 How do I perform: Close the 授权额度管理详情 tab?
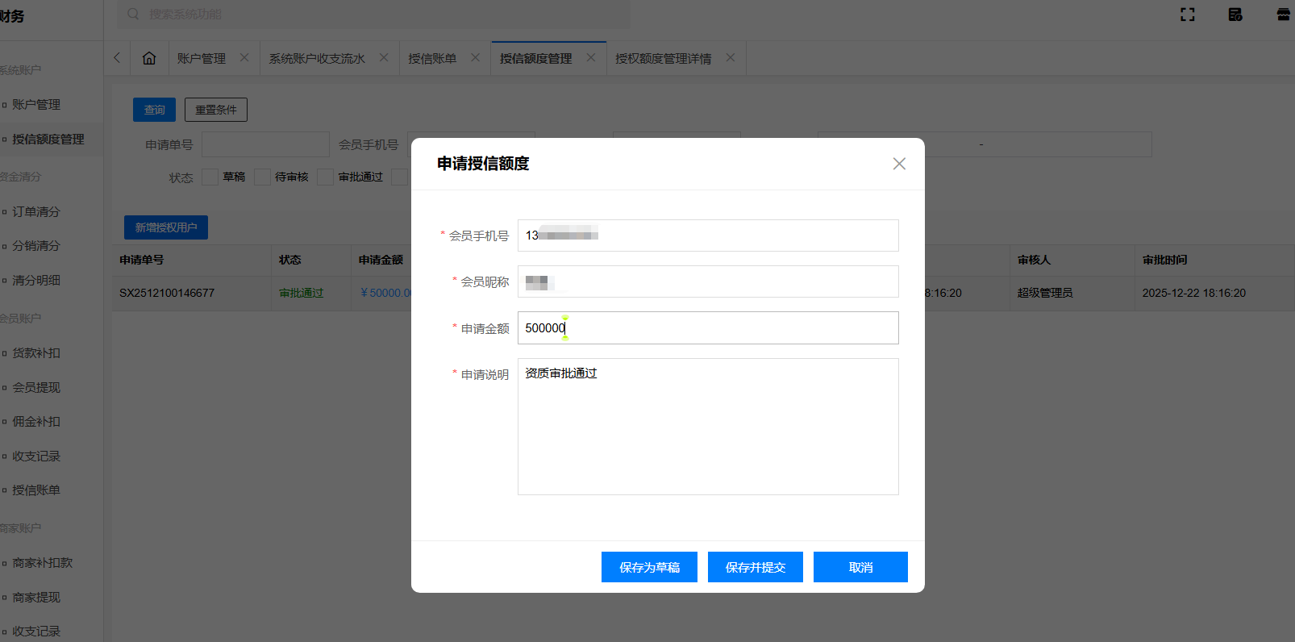pos(731,57)
